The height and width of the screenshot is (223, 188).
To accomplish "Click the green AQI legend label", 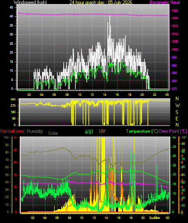I will click(x=89, y=131).
